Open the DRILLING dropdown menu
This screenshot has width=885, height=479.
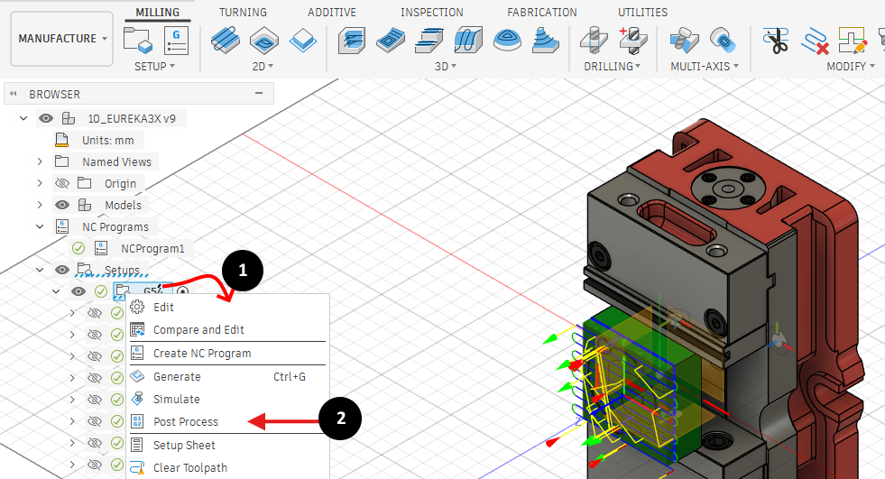coord(613,66)
